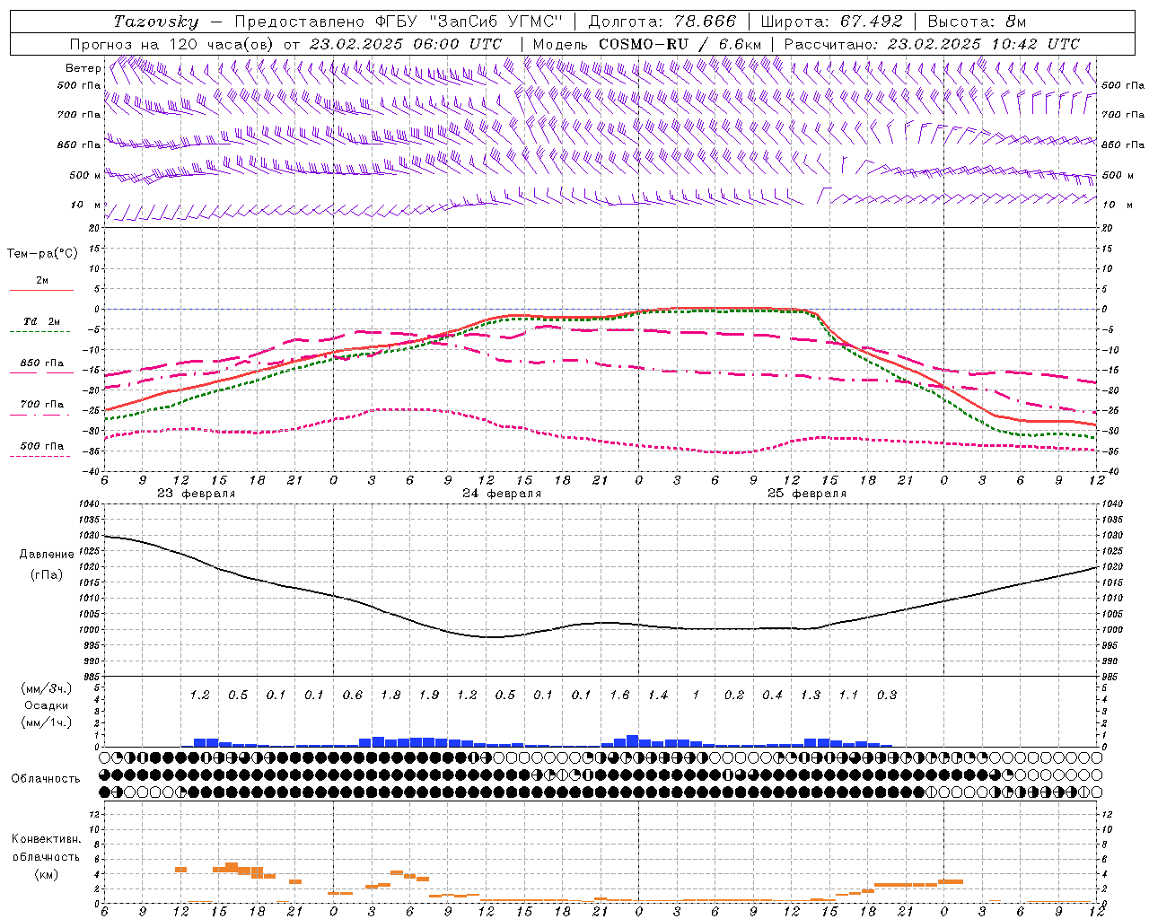Click the solid line sample under "2м"
This screenshot has width=1149, height=919.
pos(41,291)
